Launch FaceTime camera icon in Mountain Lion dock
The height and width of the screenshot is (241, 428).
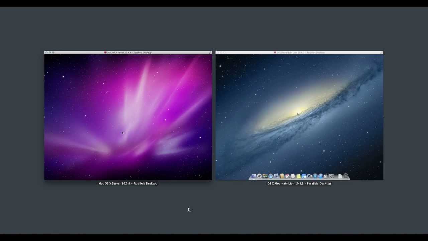pos(309,176)
